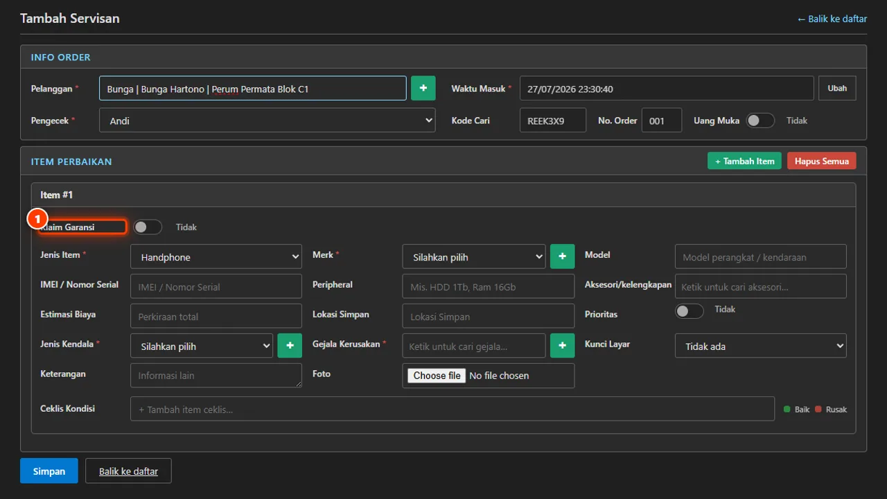Click the + Tambah Item button

744,161
